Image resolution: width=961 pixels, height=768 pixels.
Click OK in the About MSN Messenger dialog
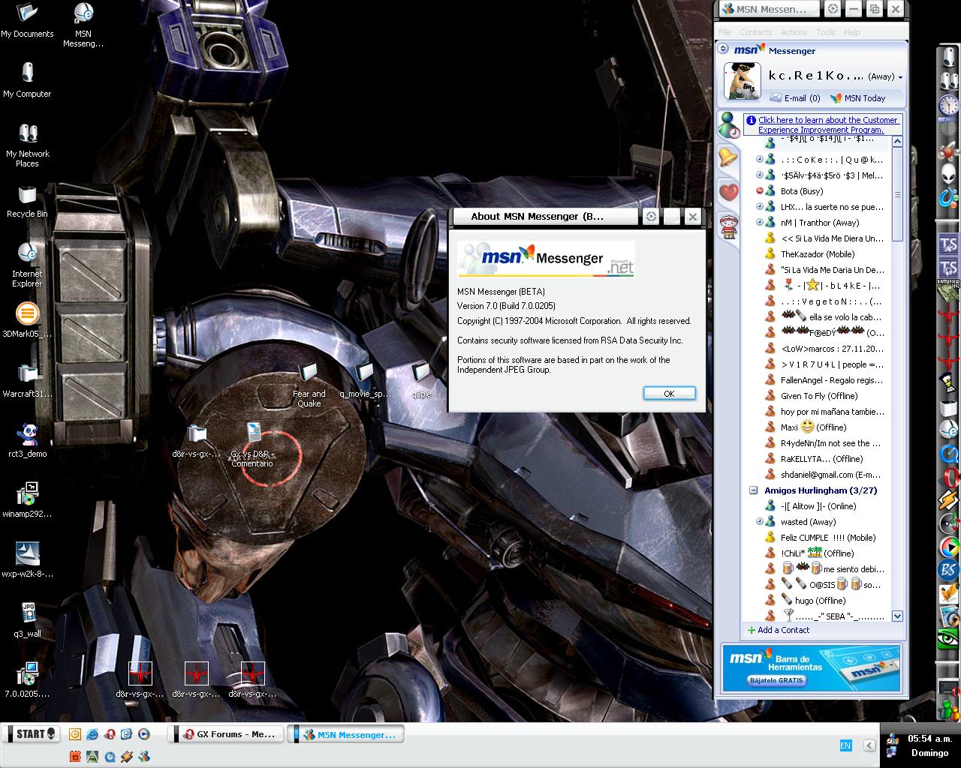coord(669,393)
